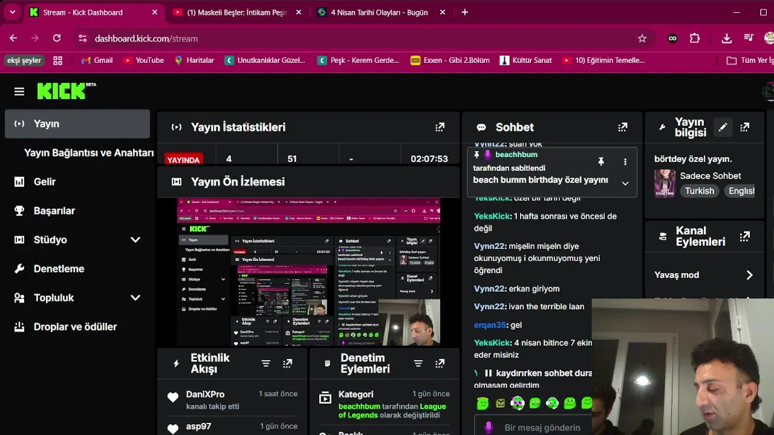Click the heart icon next to asp97
This screenshot has height=435, width=774.
pos(173,429)
